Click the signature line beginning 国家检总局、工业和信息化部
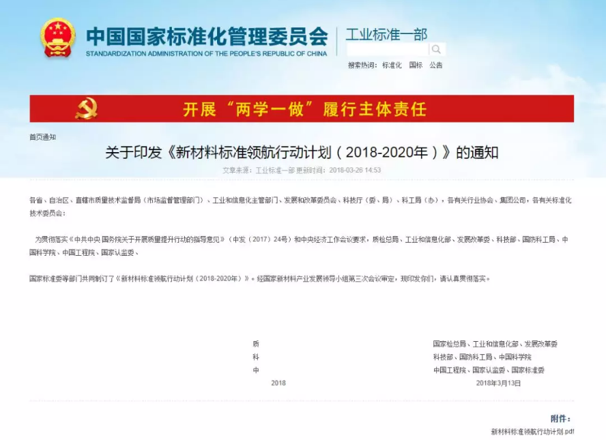The height and width of the screenshot is (440, 606). pos(495,344)
